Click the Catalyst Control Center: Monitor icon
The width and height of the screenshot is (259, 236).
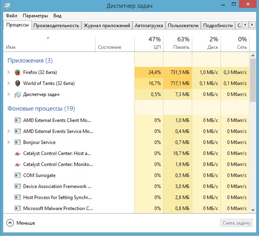click(17, 164)
